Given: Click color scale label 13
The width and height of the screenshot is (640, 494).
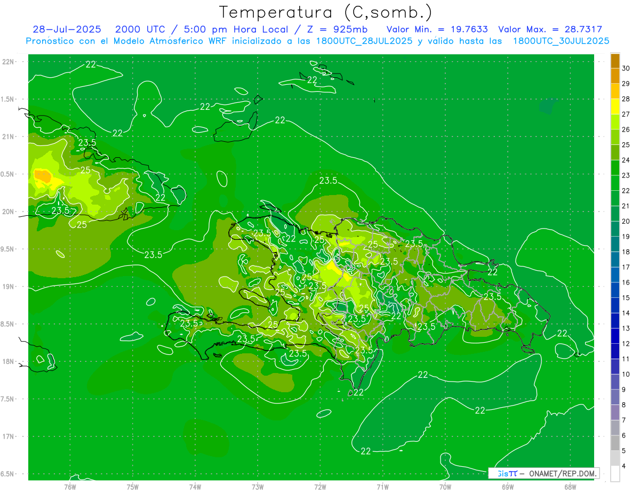Looking at the screenshot, I should [626, 328].
